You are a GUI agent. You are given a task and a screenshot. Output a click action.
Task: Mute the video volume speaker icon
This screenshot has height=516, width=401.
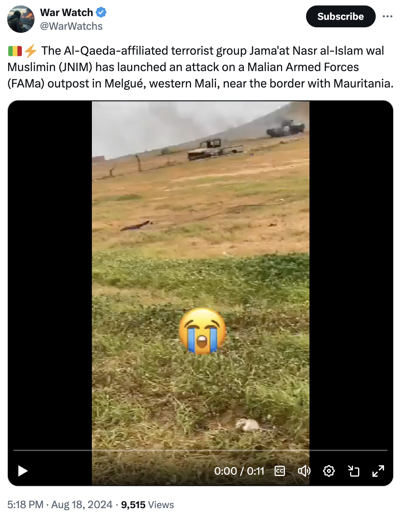pyautogui.click(x=304, y=471)
